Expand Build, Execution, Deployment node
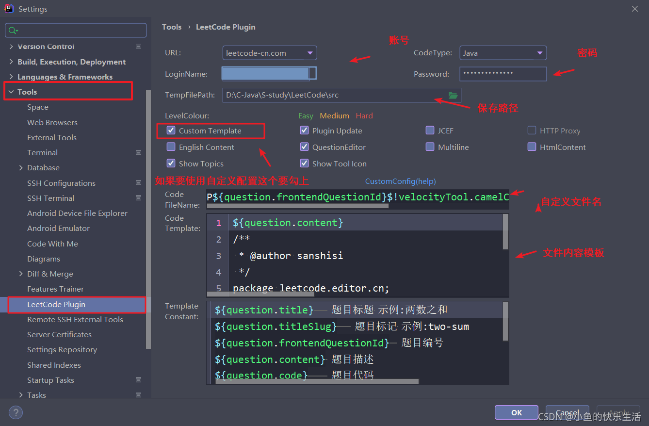 coord(11,62)
